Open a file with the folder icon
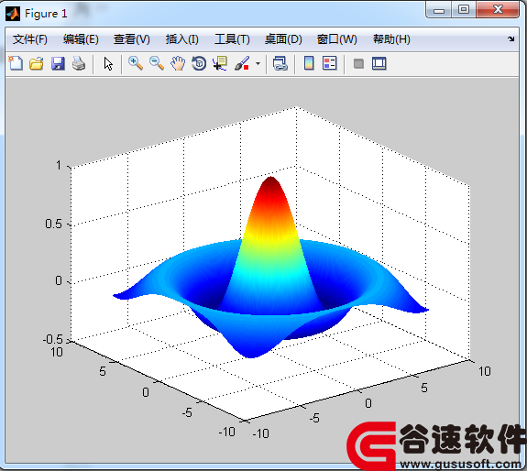 [x=37, y=63]
